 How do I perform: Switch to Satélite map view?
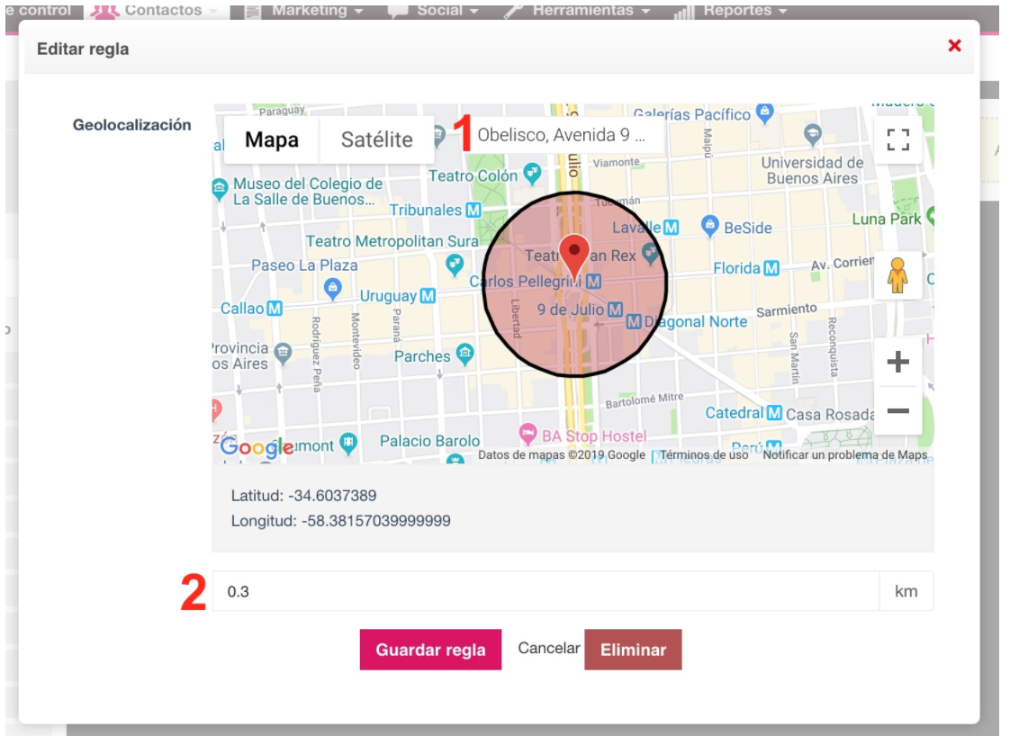click(x=375, y=139)
